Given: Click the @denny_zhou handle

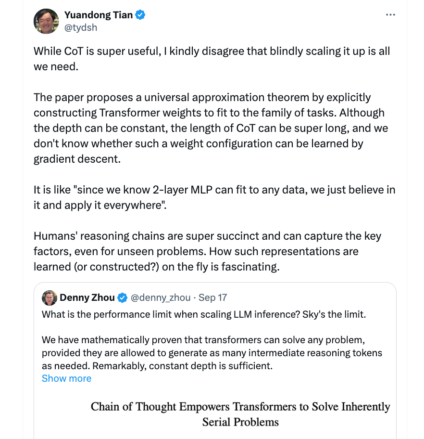Looking at the screenshot, I should click(160, 298).
